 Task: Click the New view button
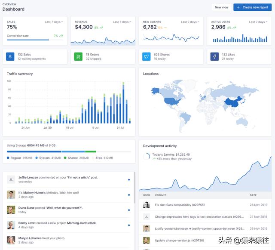tap(221, 7)
